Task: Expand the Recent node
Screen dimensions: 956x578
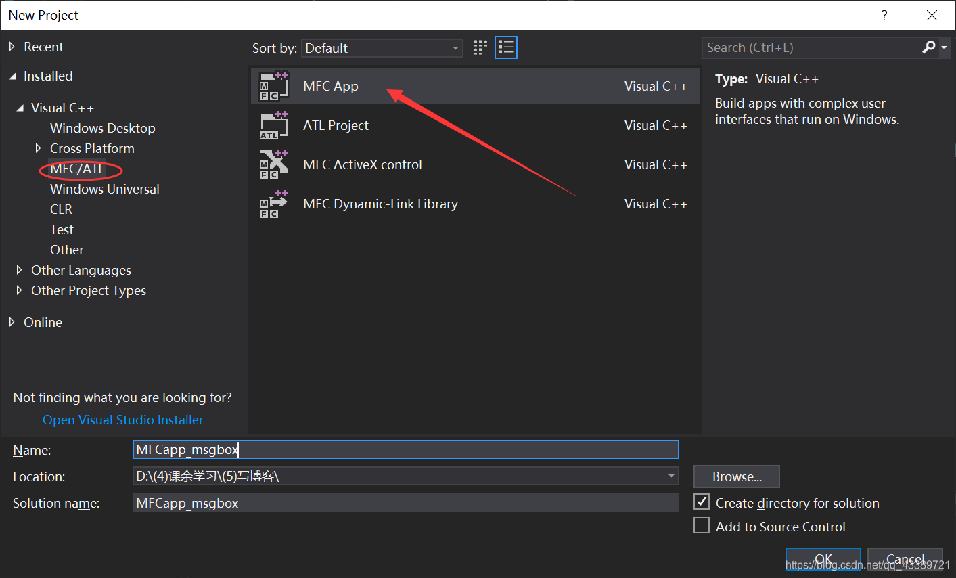Action: tap(12, 47)
